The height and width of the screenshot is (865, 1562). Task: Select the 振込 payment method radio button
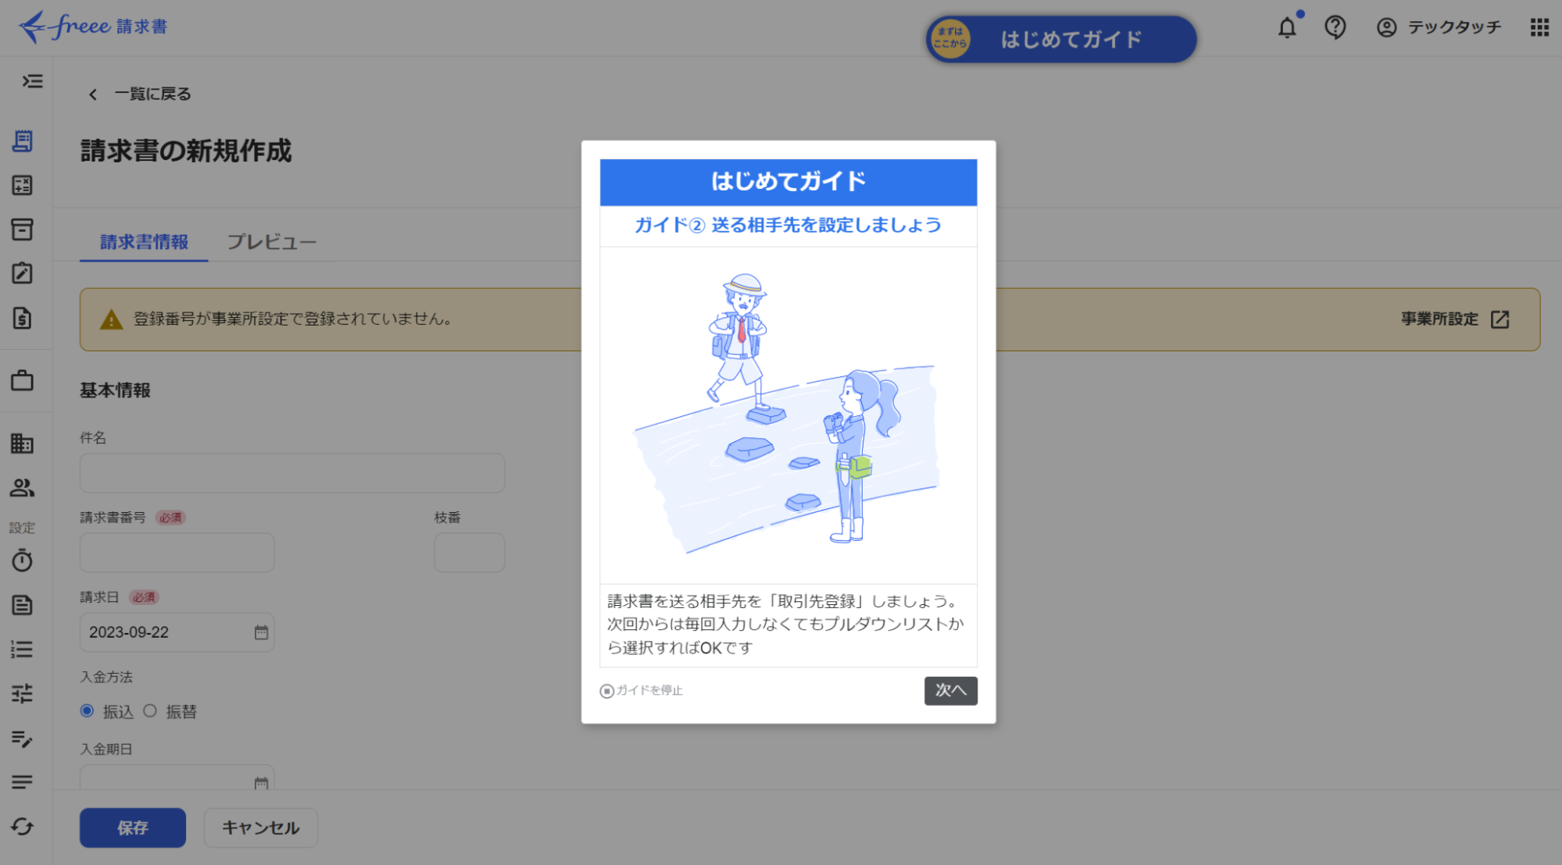click(x=86, y=711)
